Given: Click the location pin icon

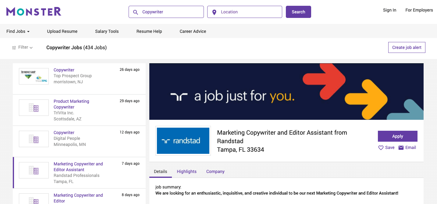Looking at the screenshot, I should (x=214, y=12).
